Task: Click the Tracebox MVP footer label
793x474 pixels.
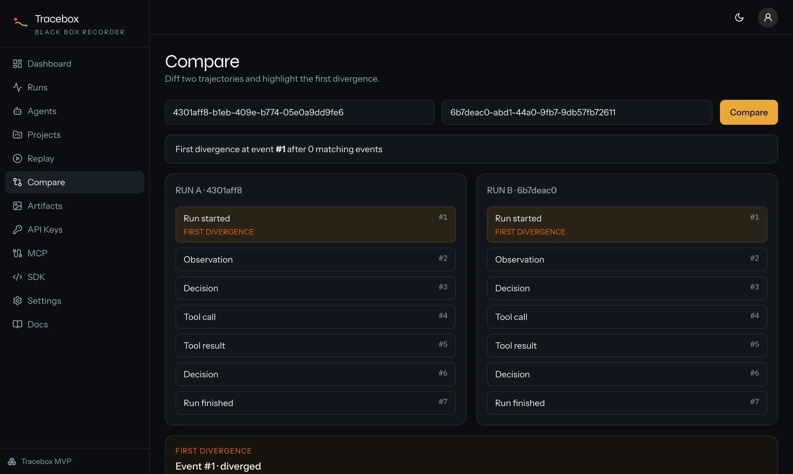Action: coord(47,462)
